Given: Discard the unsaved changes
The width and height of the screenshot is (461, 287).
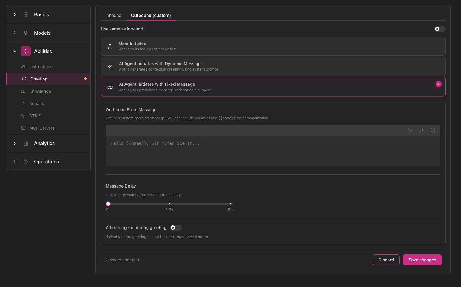Looking at the screenshot, I should click(x=386, y=260).
